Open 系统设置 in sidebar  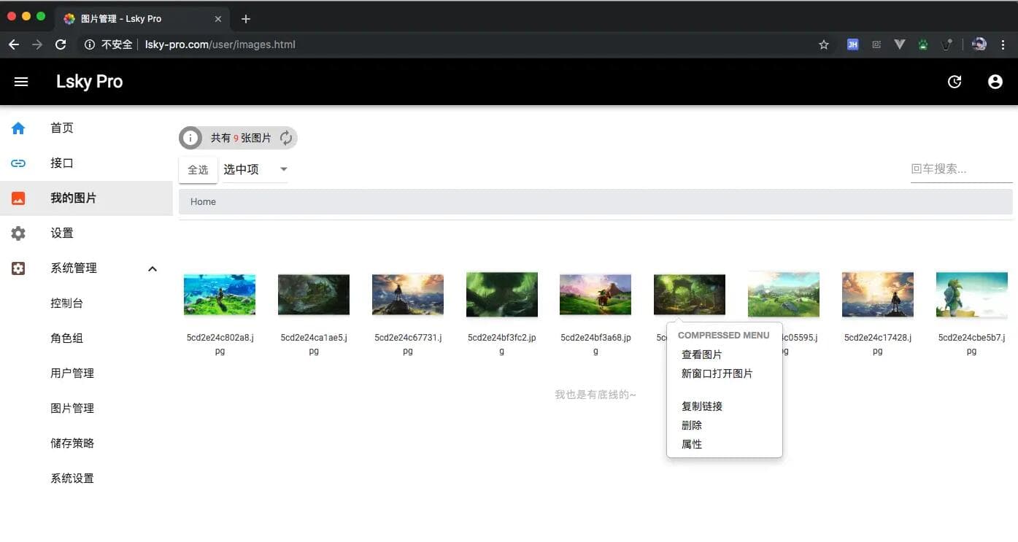72,479
